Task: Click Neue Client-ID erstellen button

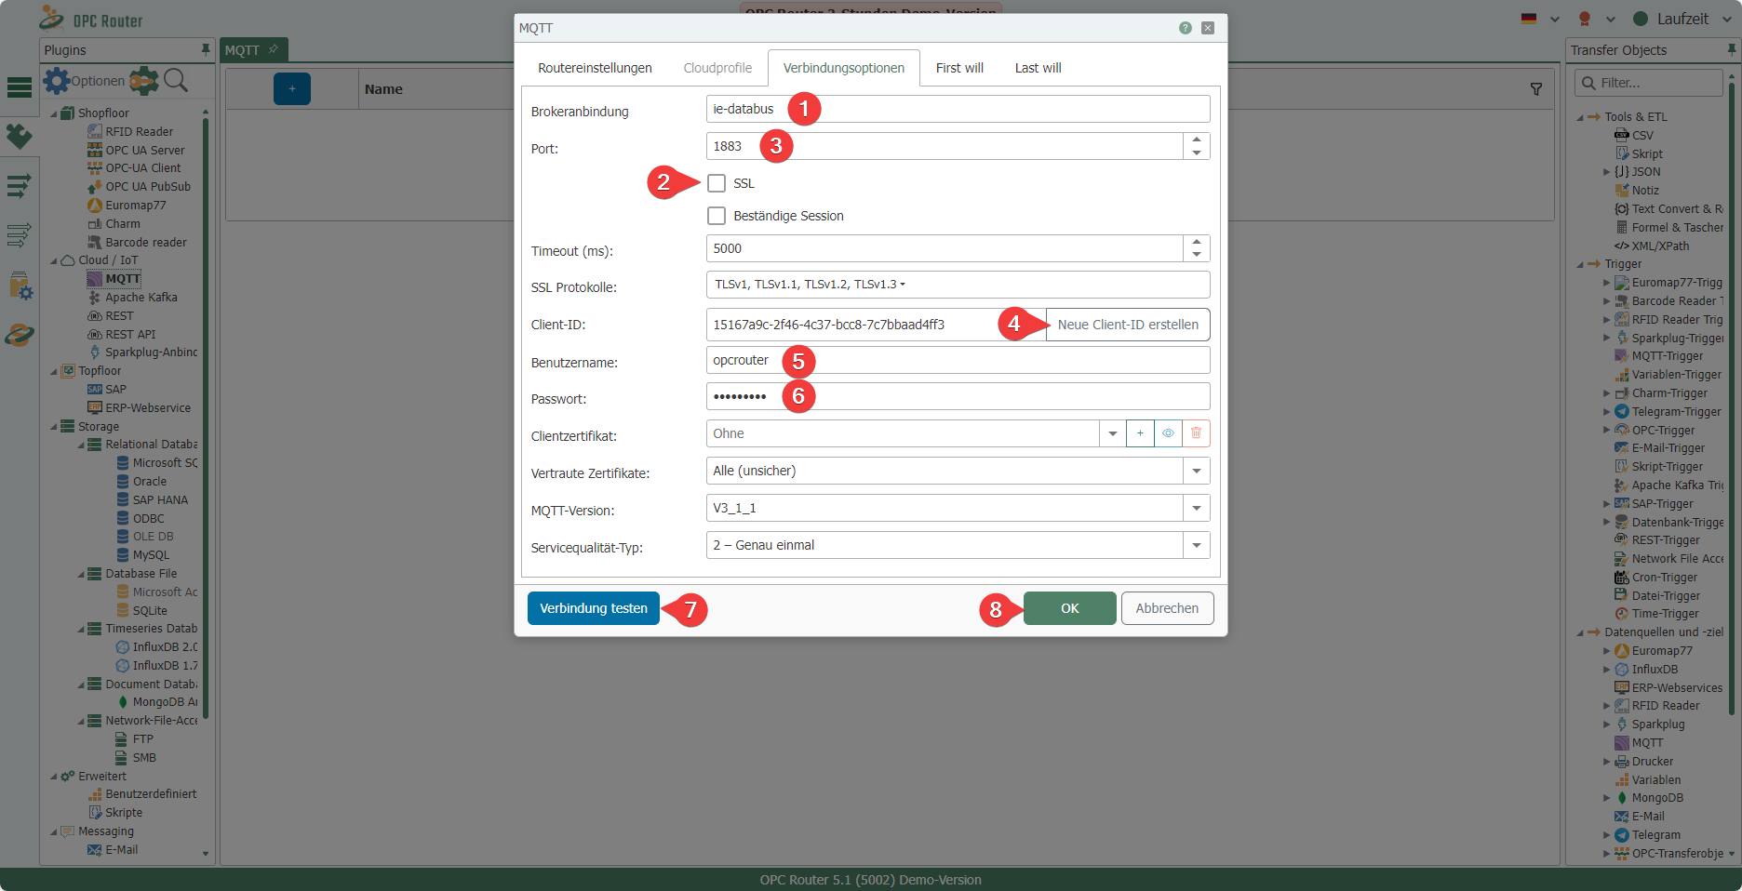Action: (1128, 325)
